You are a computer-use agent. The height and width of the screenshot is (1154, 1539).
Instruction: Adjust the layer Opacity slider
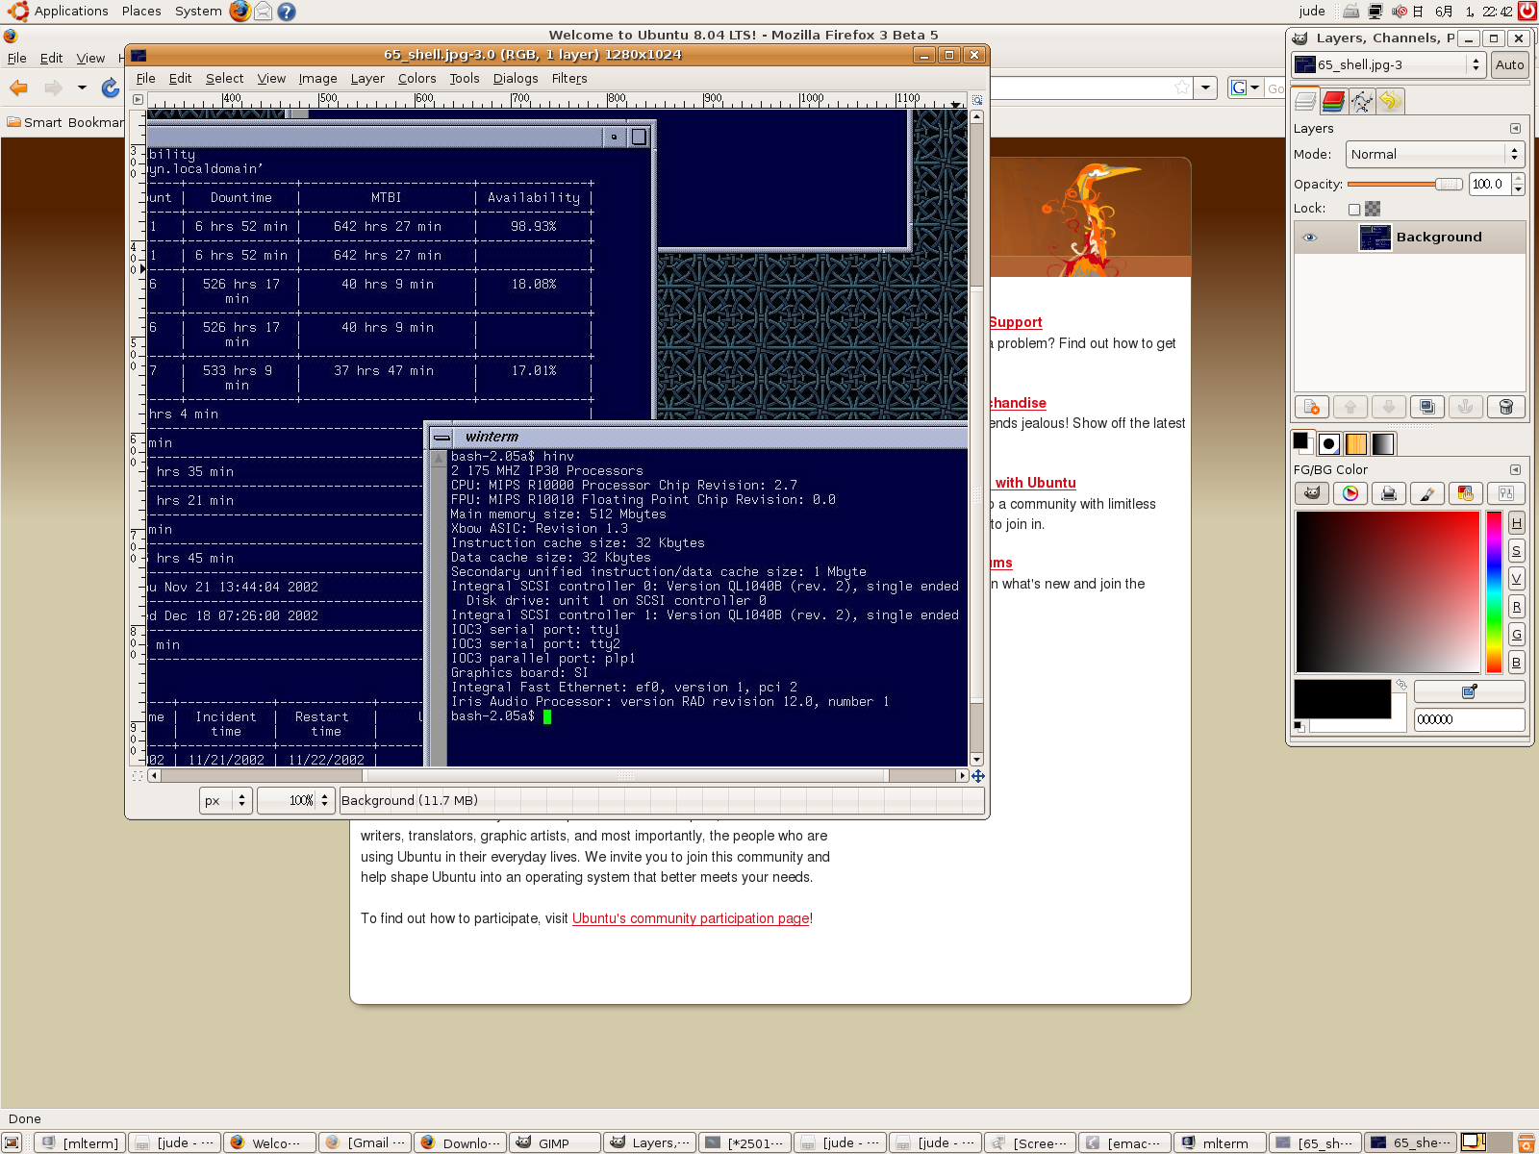[1404, 184]
